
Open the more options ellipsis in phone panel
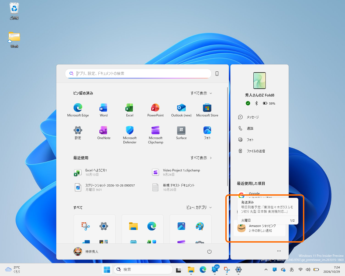[x=279, y=251]
